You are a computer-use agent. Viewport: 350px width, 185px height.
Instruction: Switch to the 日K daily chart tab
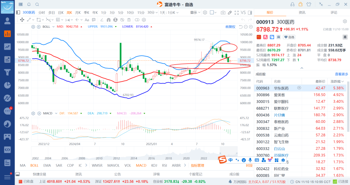click(x=61, y=13)
